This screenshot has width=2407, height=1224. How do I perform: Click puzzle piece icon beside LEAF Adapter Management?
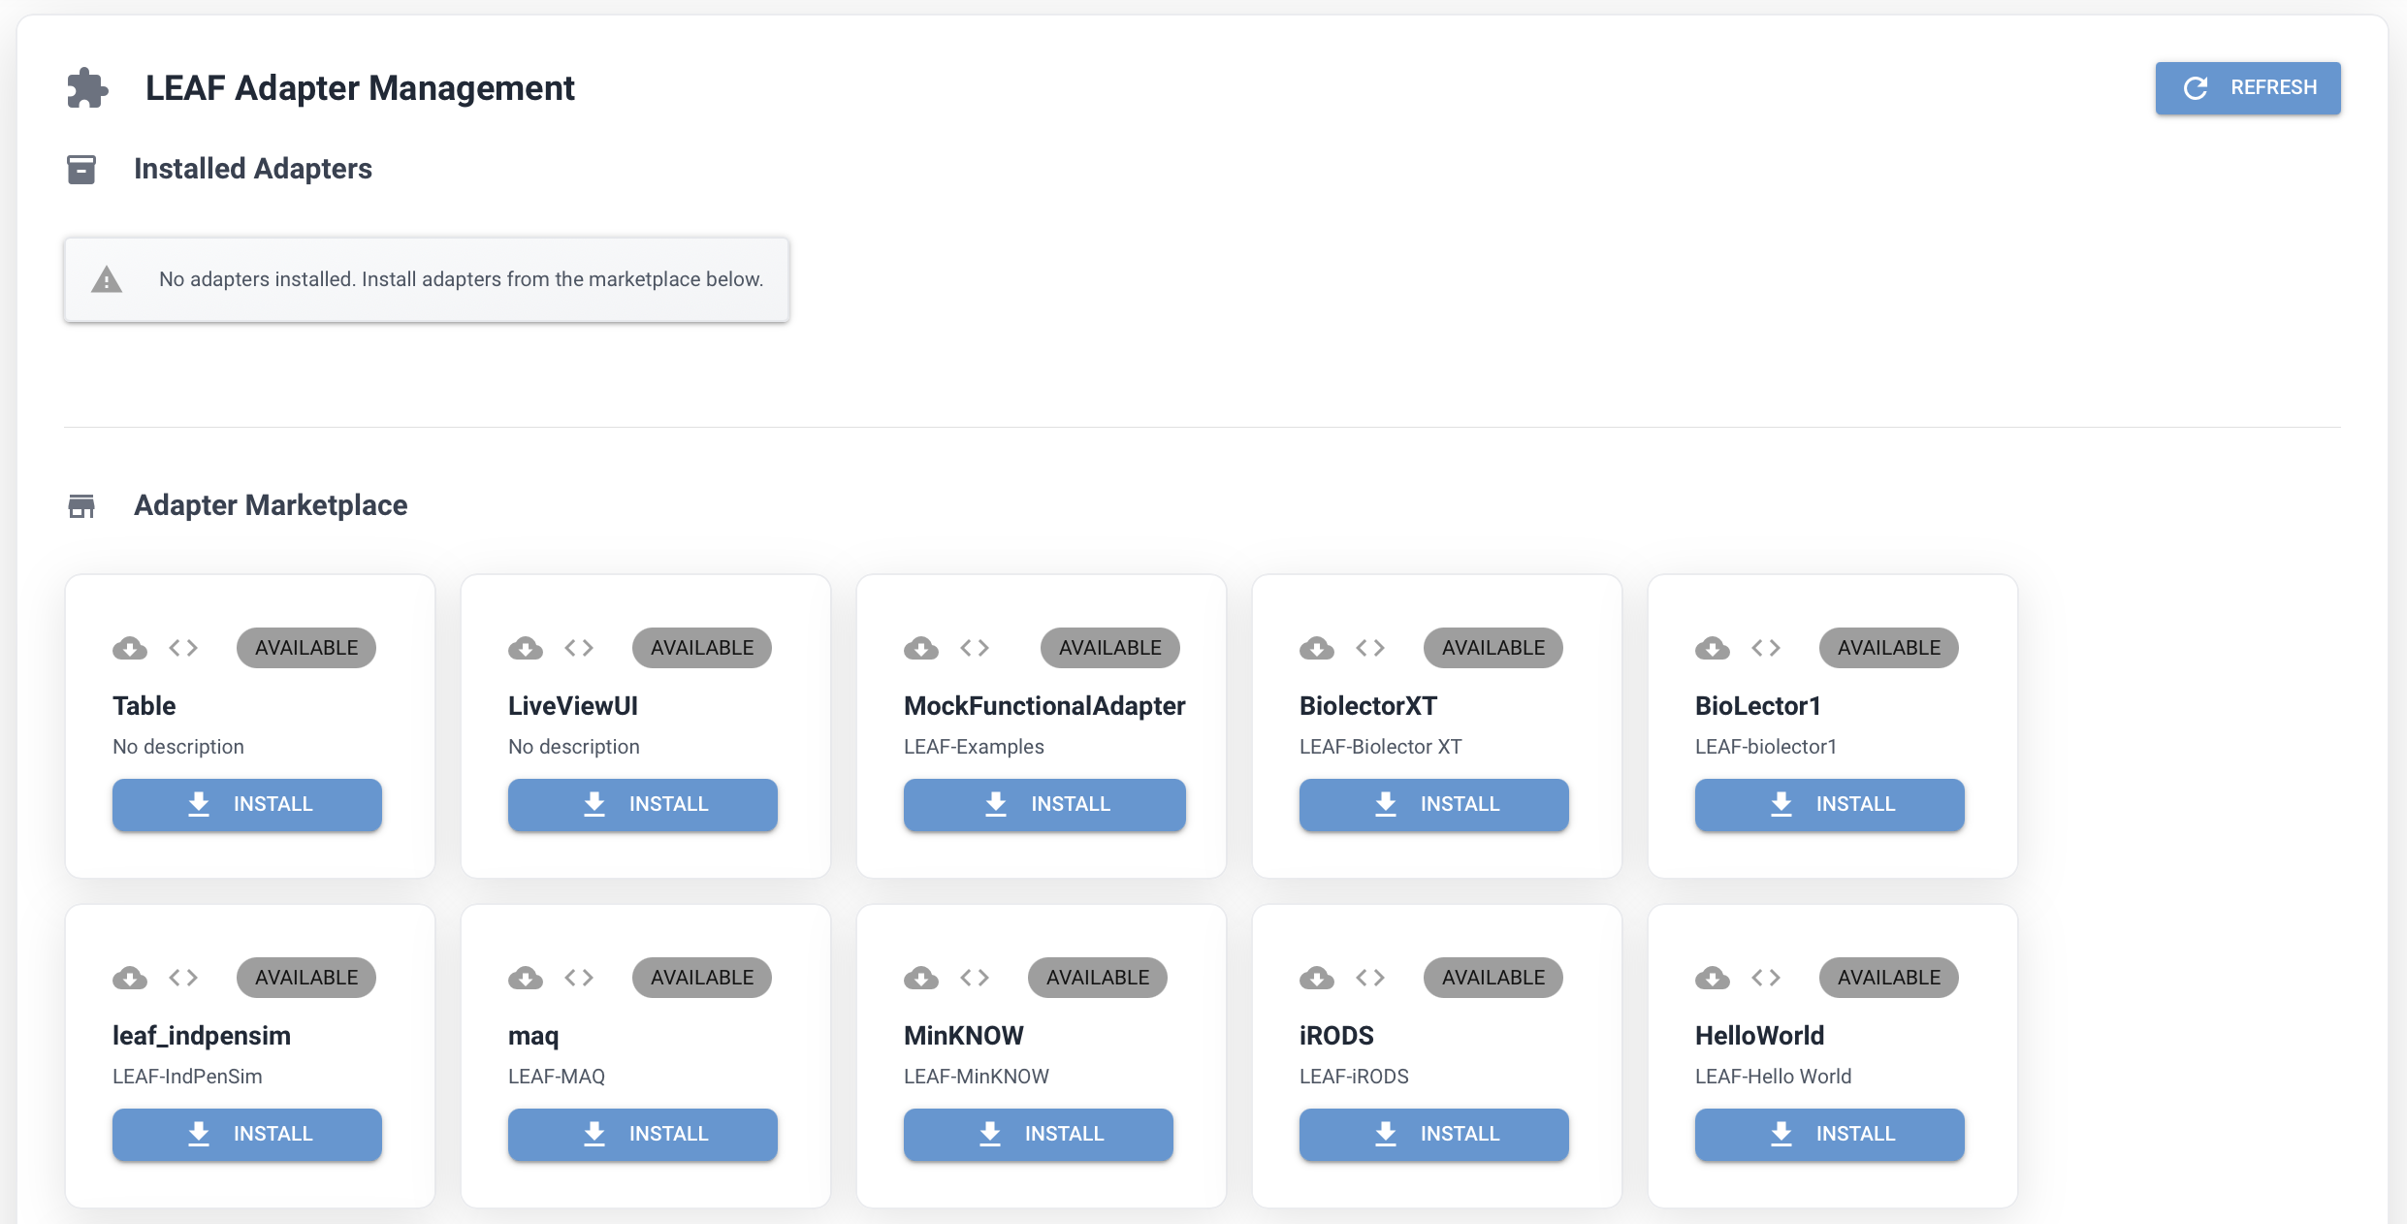click(87, 88)
